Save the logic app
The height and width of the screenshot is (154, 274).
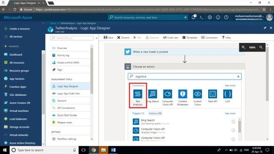pyautogui.click(x=108, y=38)
